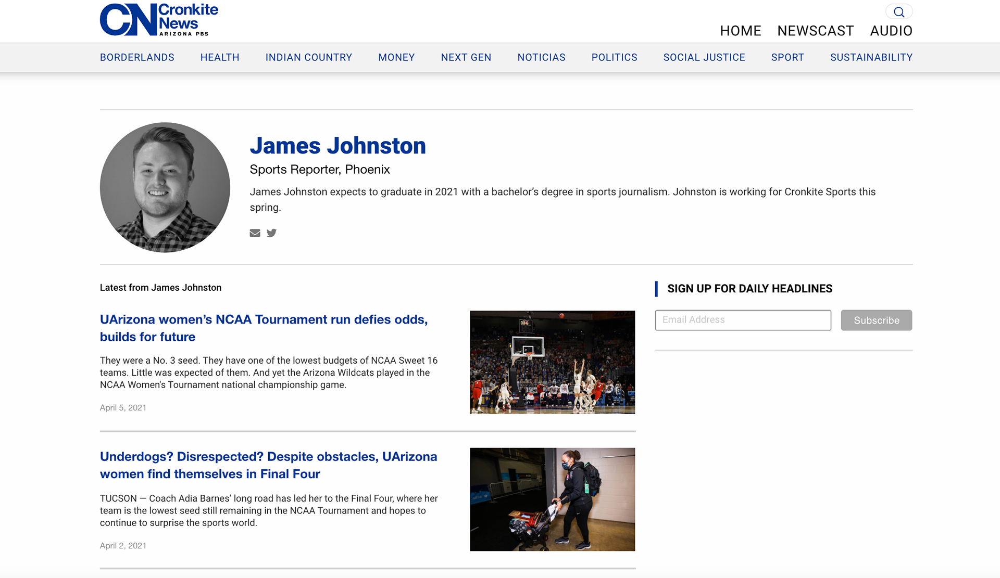1000x578 pixels.
Task: Select the BORDERLANDS category
Action: pyautogui.click(x=137, y=57)
